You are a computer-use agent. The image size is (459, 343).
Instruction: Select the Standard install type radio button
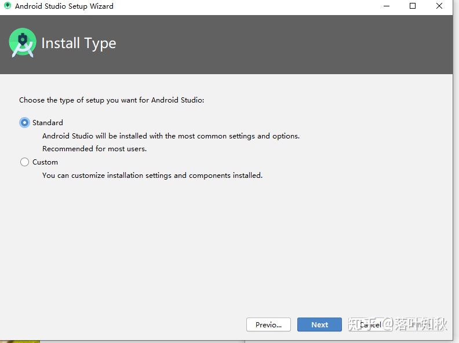point(24,123)
